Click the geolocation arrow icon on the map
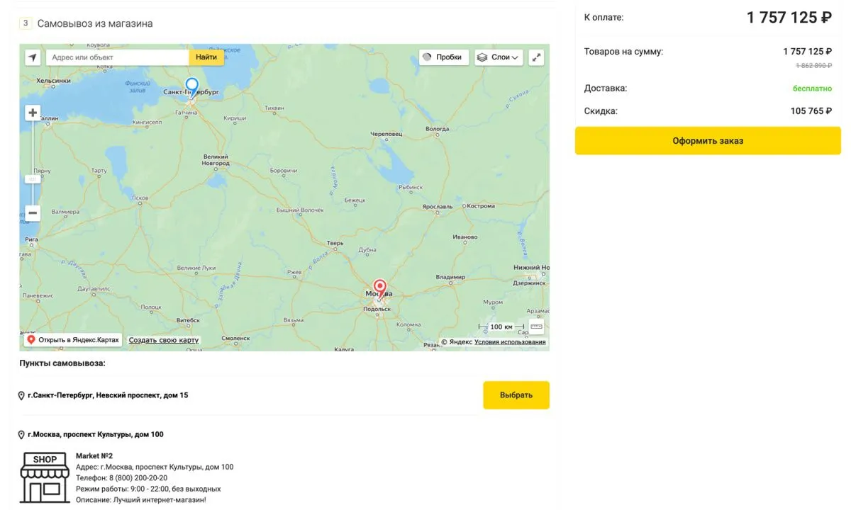The image size is (851, 510). tap(33, 57)
